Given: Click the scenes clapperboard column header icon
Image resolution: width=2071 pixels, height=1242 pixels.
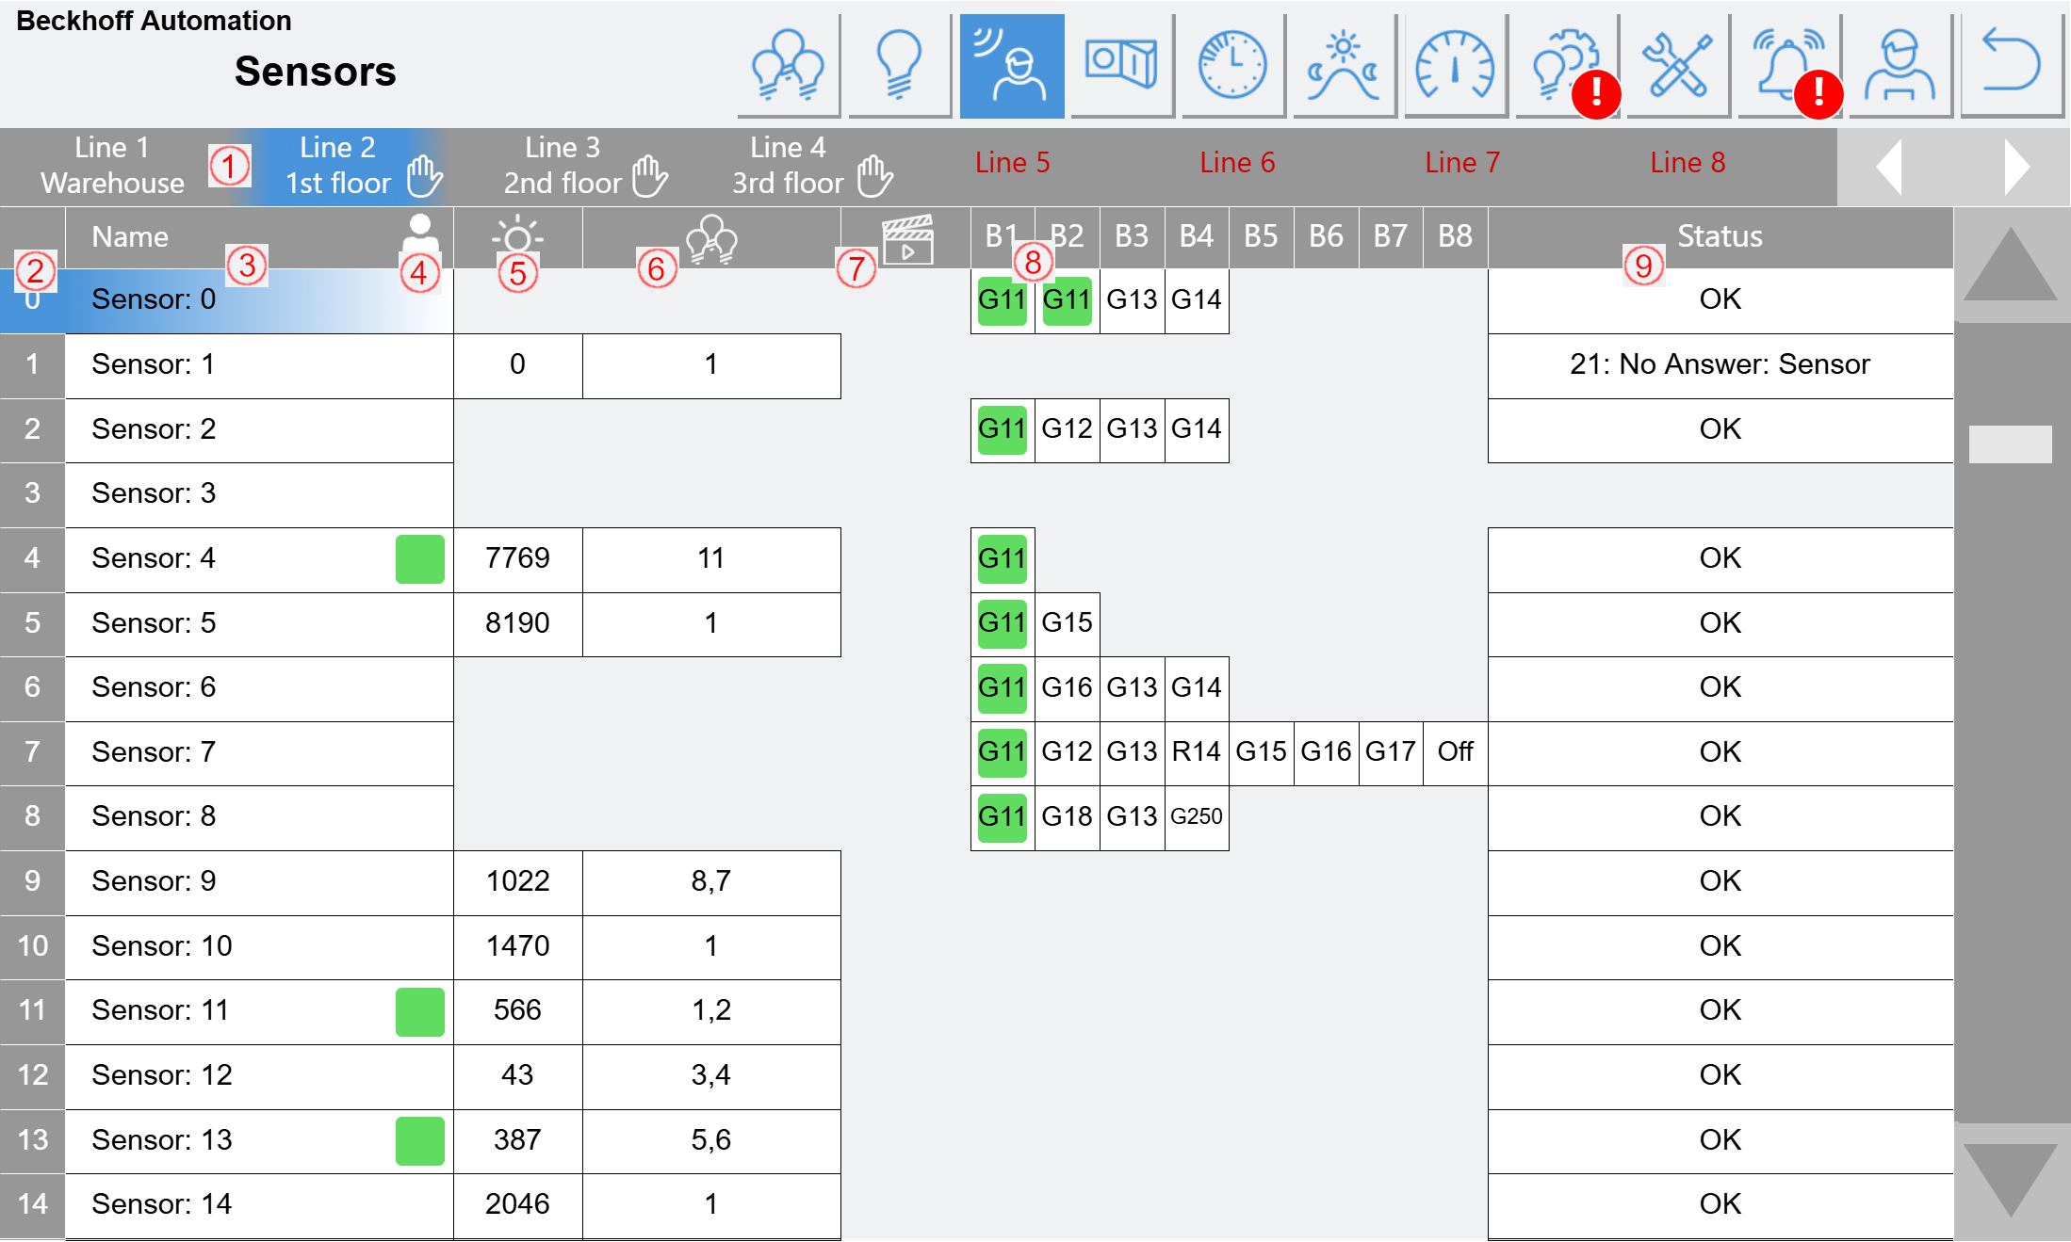Looking at the screenshot, I should 907,239.
